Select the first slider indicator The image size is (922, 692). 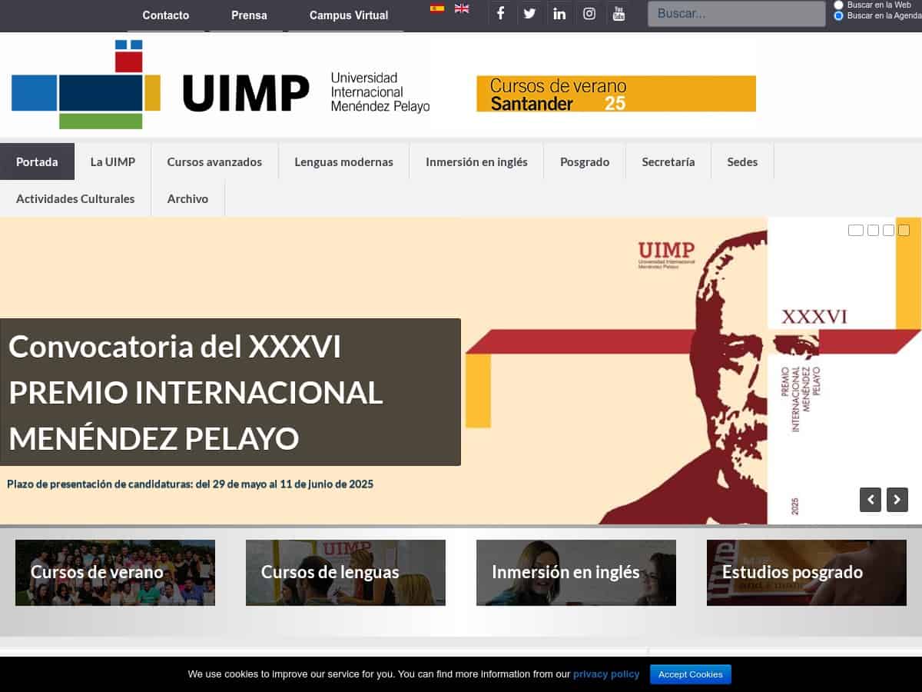(x=856, y=230)
